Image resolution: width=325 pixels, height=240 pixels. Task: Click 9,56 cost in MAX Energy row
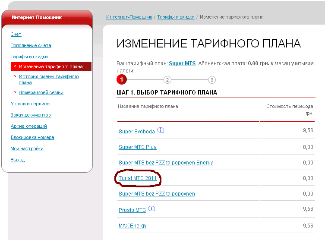coord(308,226)
